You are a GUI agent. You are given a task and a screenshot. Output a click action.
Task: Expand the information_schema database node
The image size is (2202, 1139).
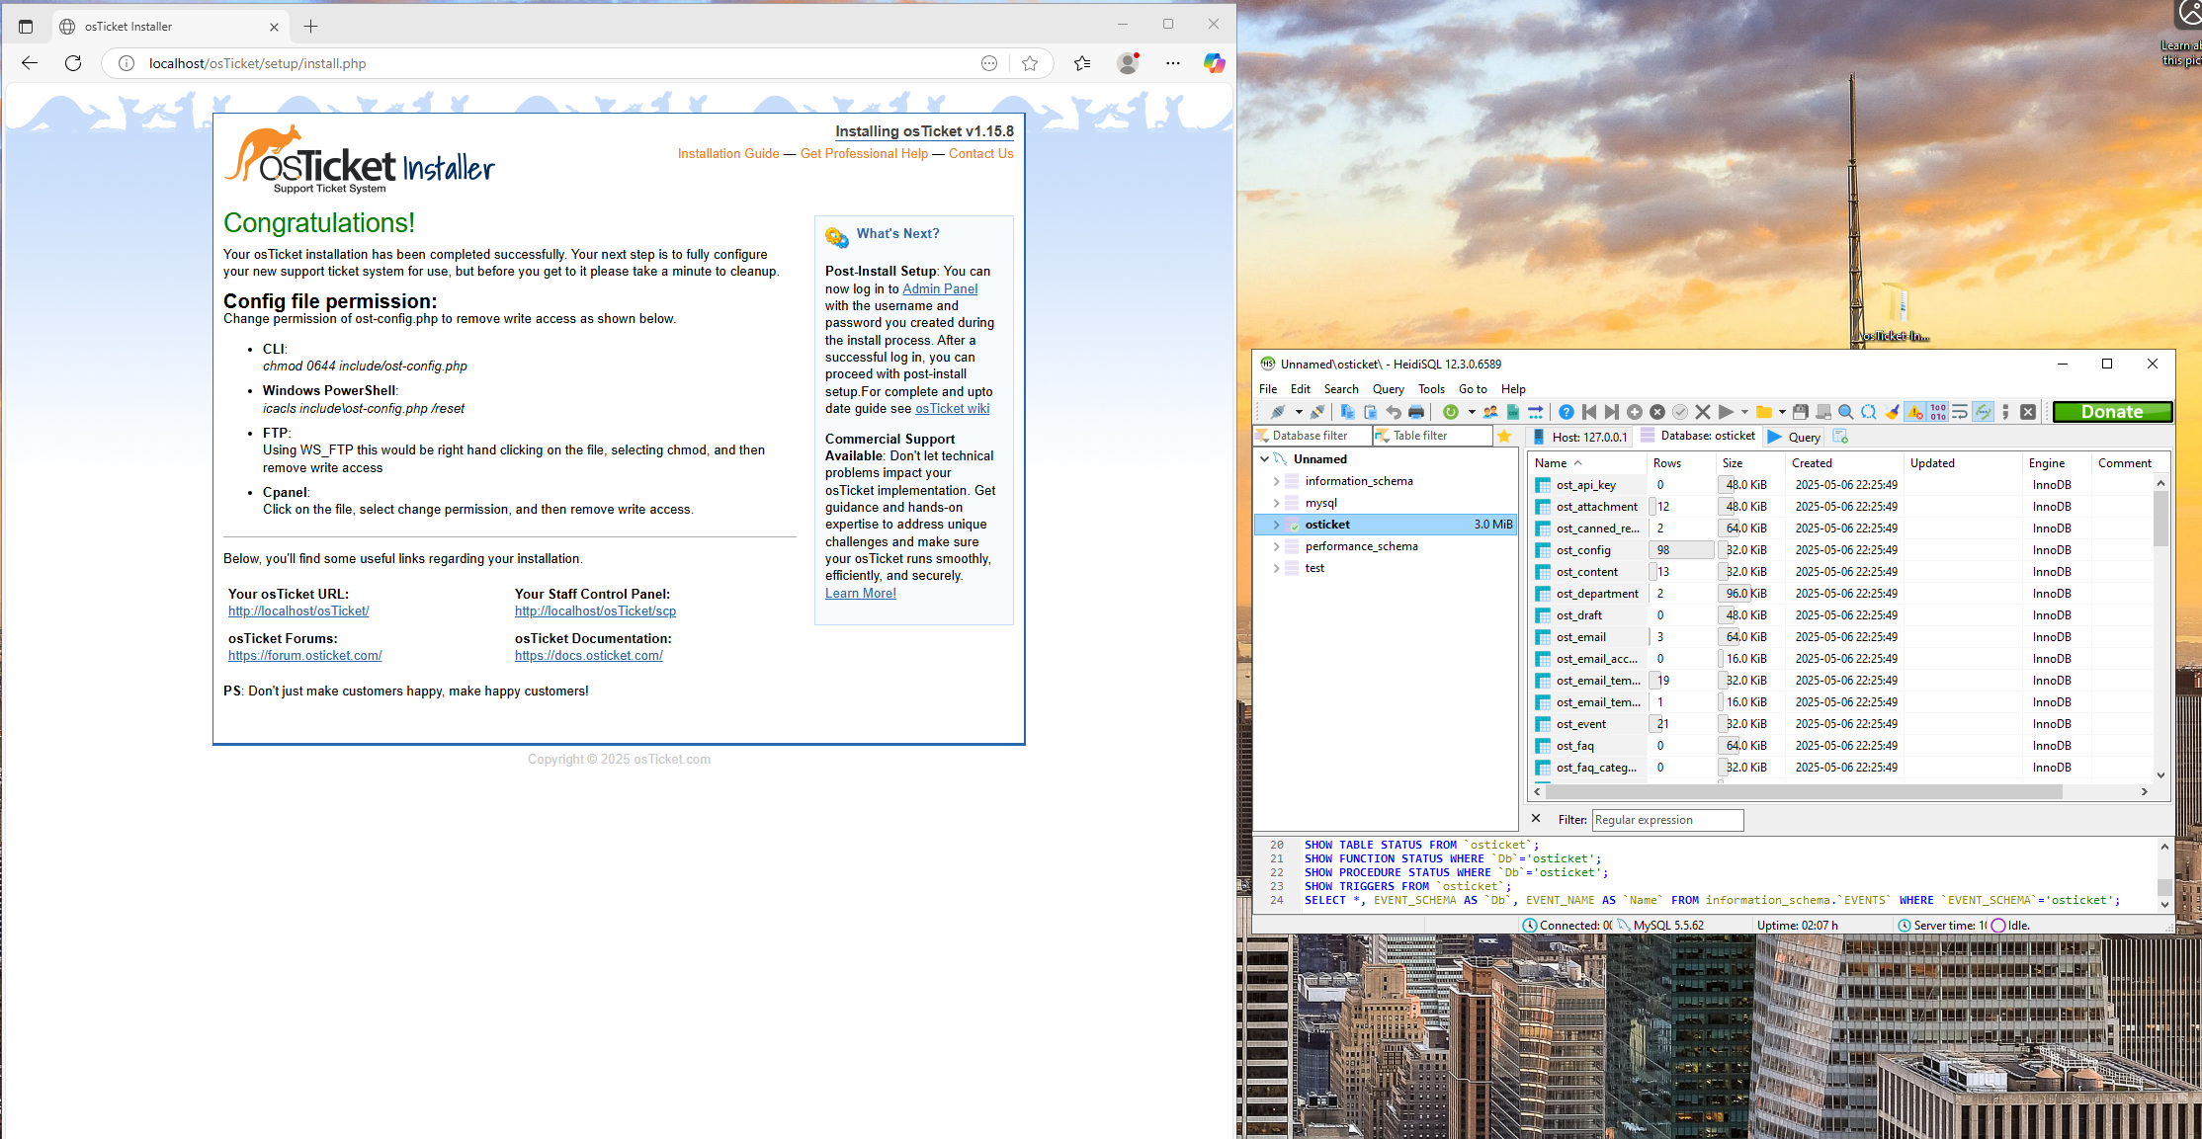coord(1276,481)
